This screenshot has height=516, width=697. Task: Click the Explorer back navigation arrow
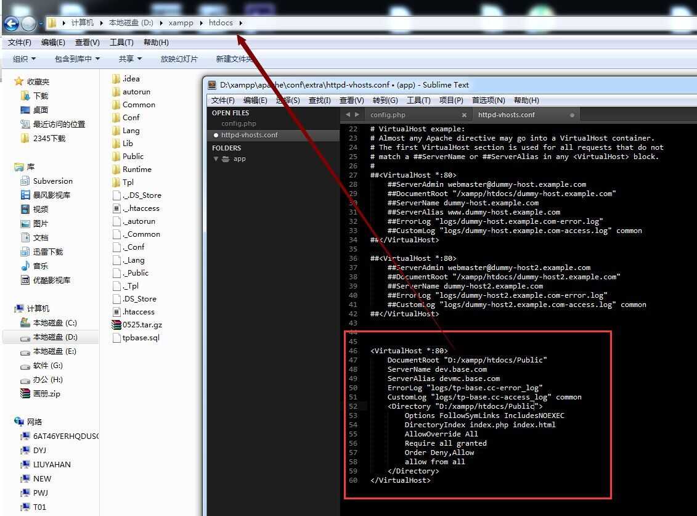(x=11, y=23)
